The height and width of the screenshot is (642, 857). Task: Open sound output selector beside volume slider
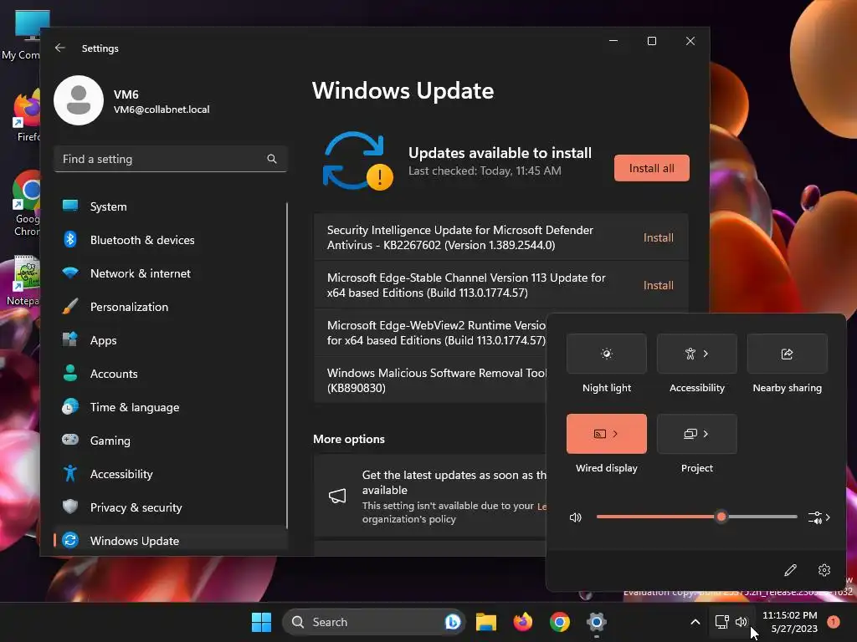coord(819,517)
